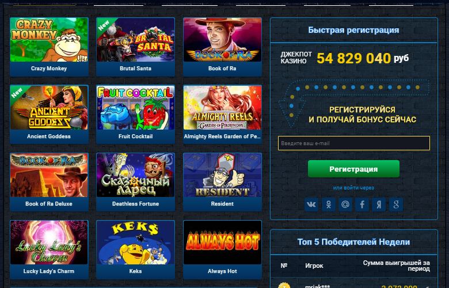The width and height of the screenshot is (449, 288).
Task: Click the Keks game title
Action: [135, 271]
